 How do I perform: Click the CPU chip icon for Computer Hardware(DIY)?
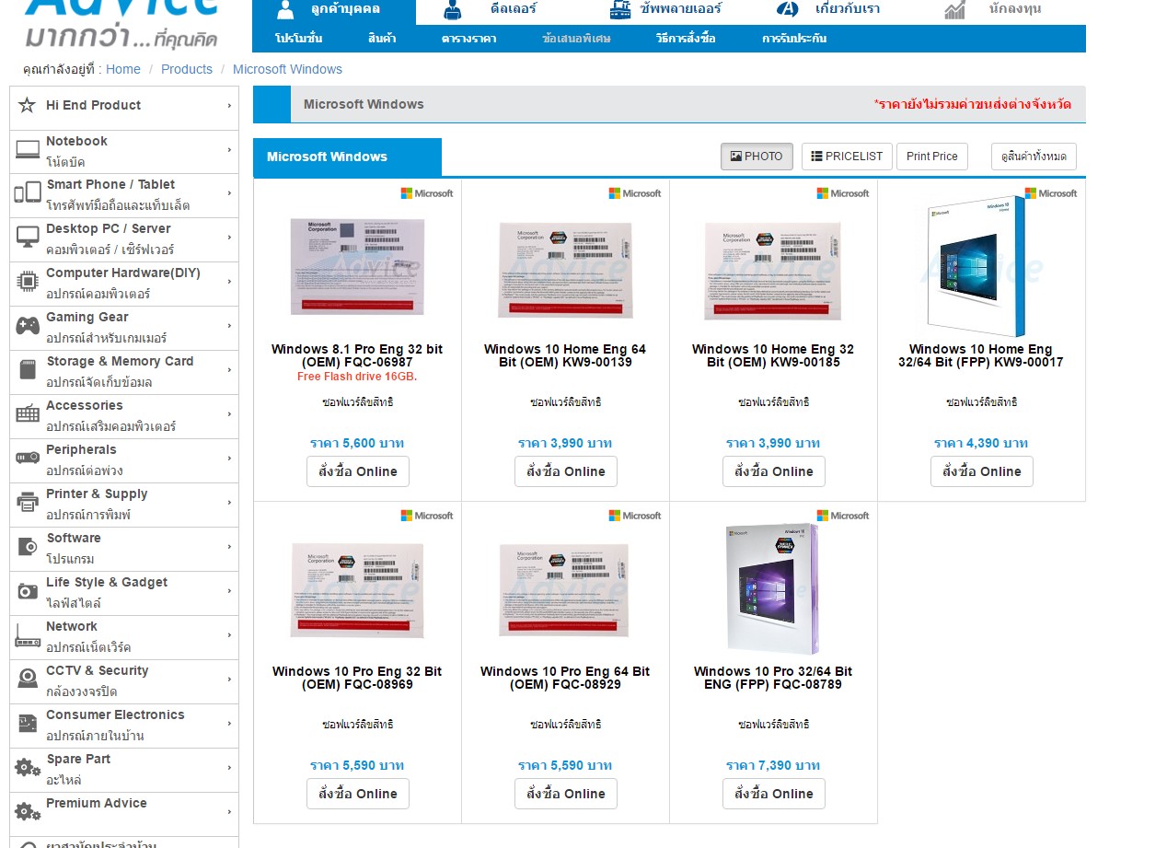coord(28,282)
